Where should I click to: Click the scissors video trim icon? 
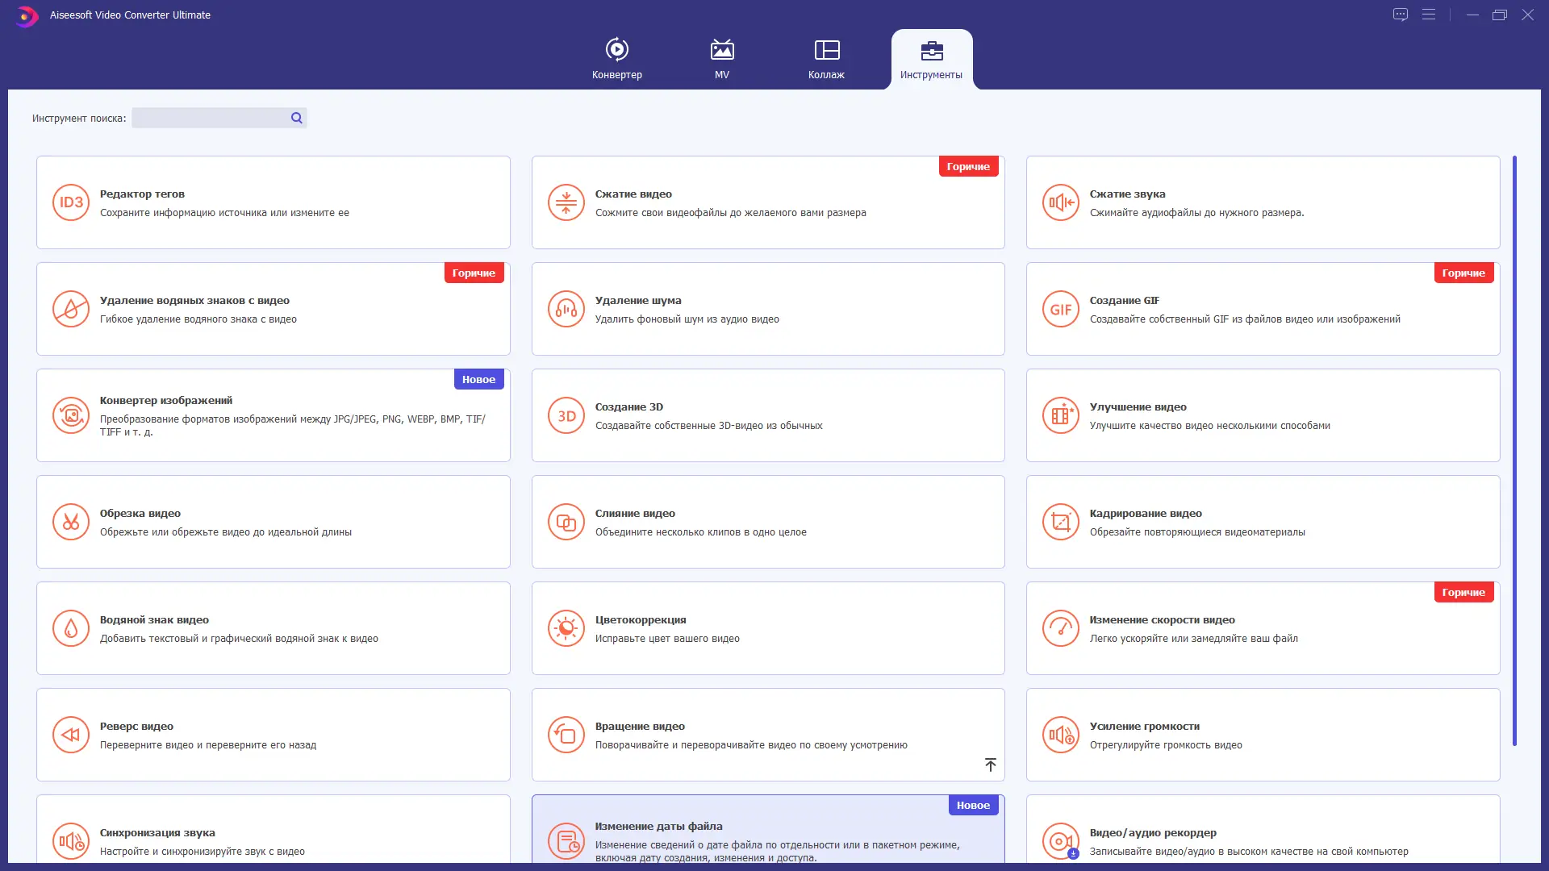(x=71, y=522)
